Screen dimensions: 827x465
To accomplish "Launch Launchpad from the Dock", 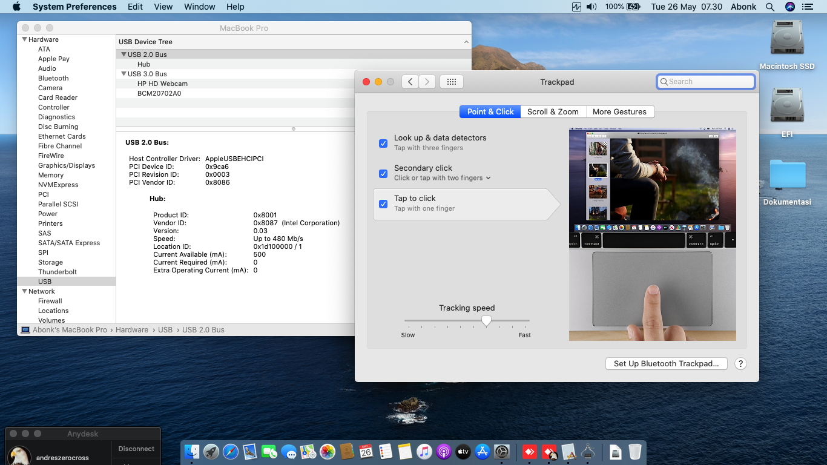I will point(211,452).
